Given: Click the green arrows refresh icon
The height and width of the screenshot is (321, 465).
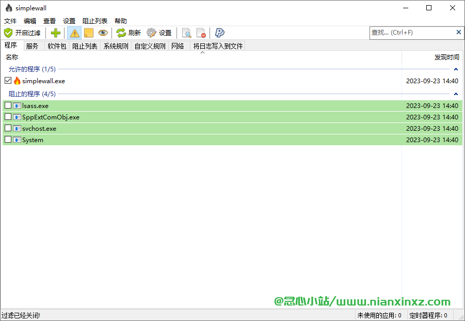Looking at the screenshot, I should [x=121, y=33].
